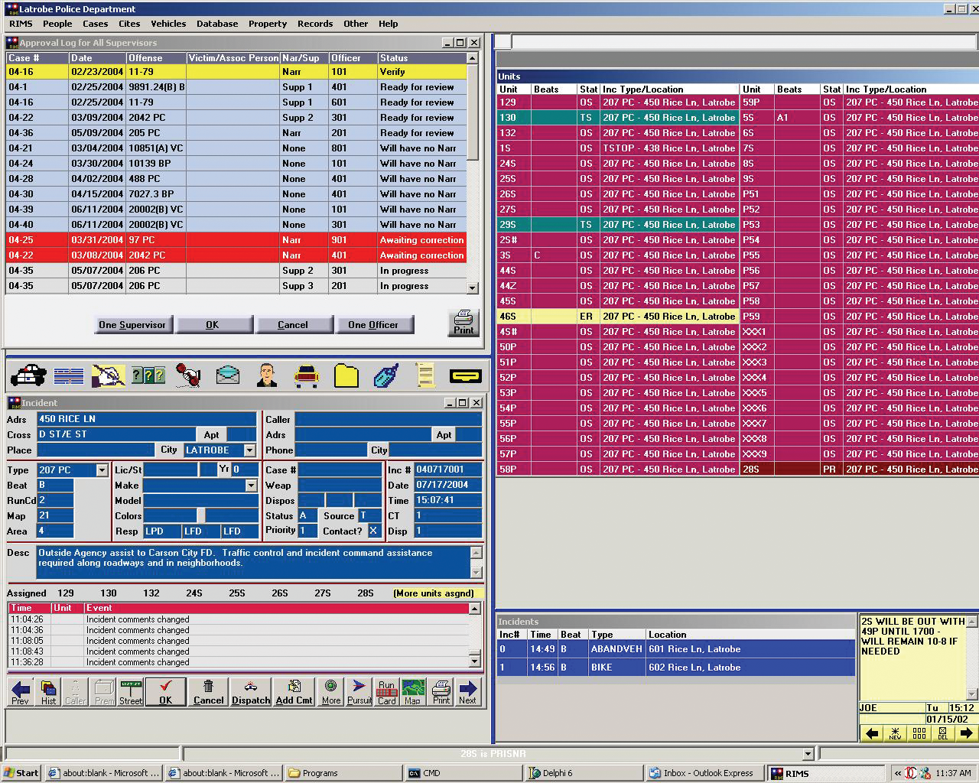Toggle the Contact? checkbox in the Incident form
Viewport: 979px width, 783px height.
pyautogui.click(x=373, y=530)
